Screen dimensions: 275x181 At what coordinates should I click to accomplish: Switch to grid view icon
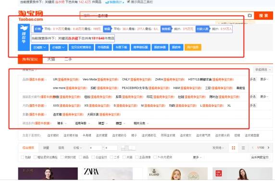point(234,148)
